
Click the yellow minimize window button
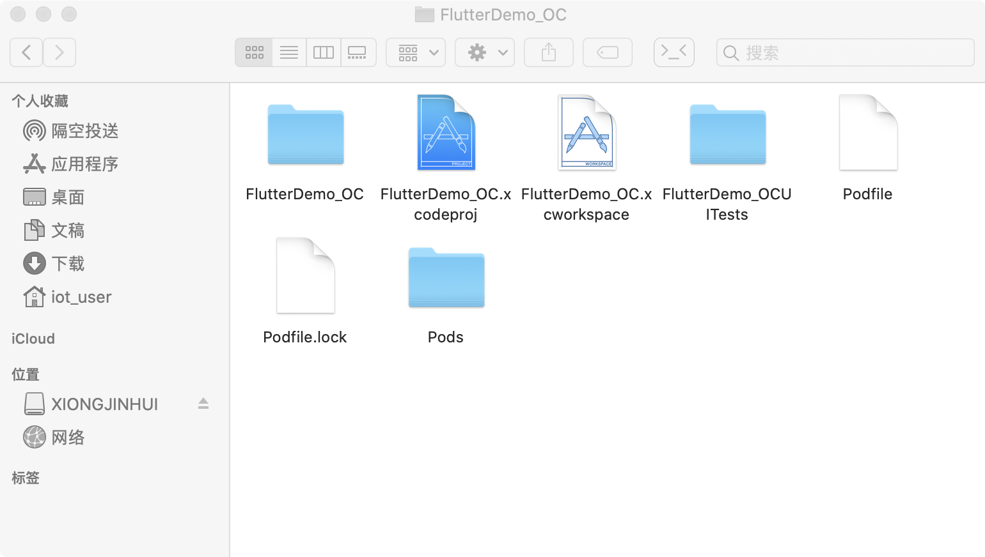pos(43,14)
